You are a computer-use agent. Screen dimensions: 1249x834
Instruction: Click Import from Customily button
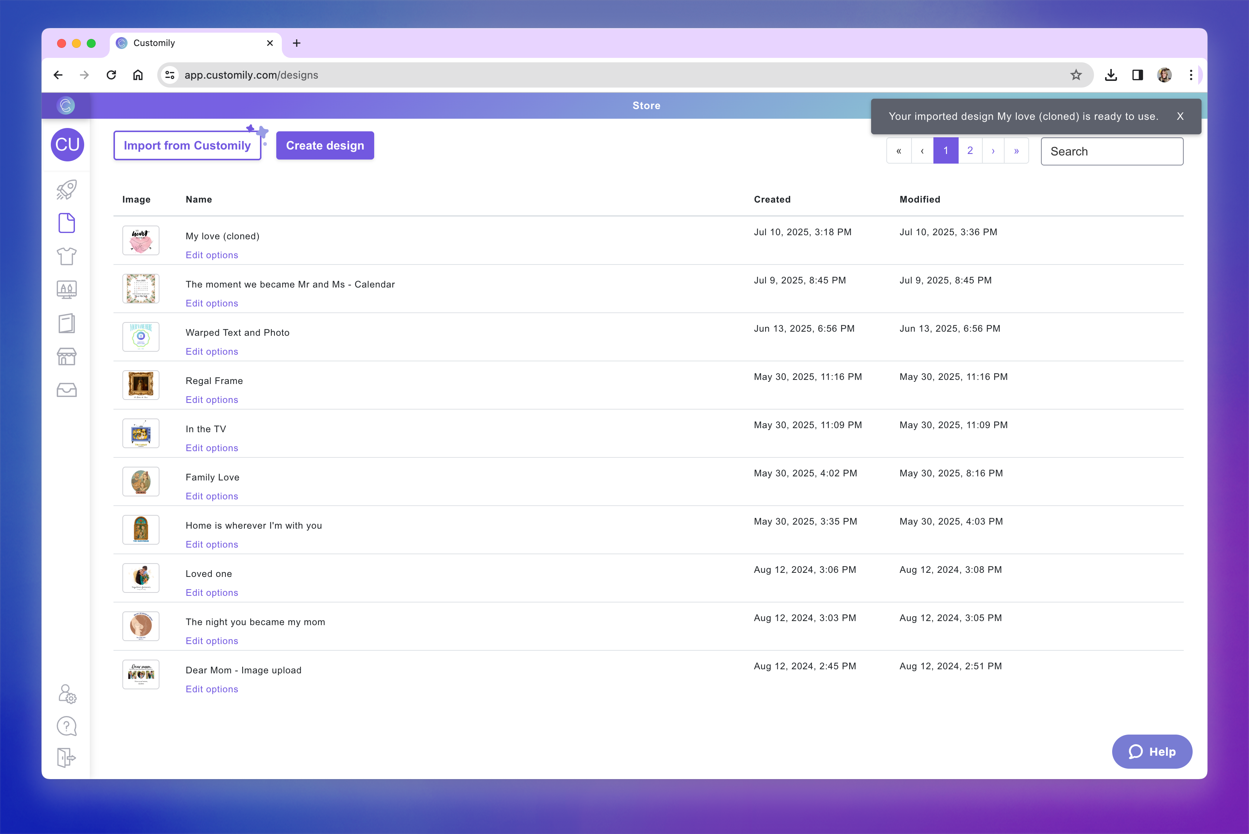[x=187, y=146]
